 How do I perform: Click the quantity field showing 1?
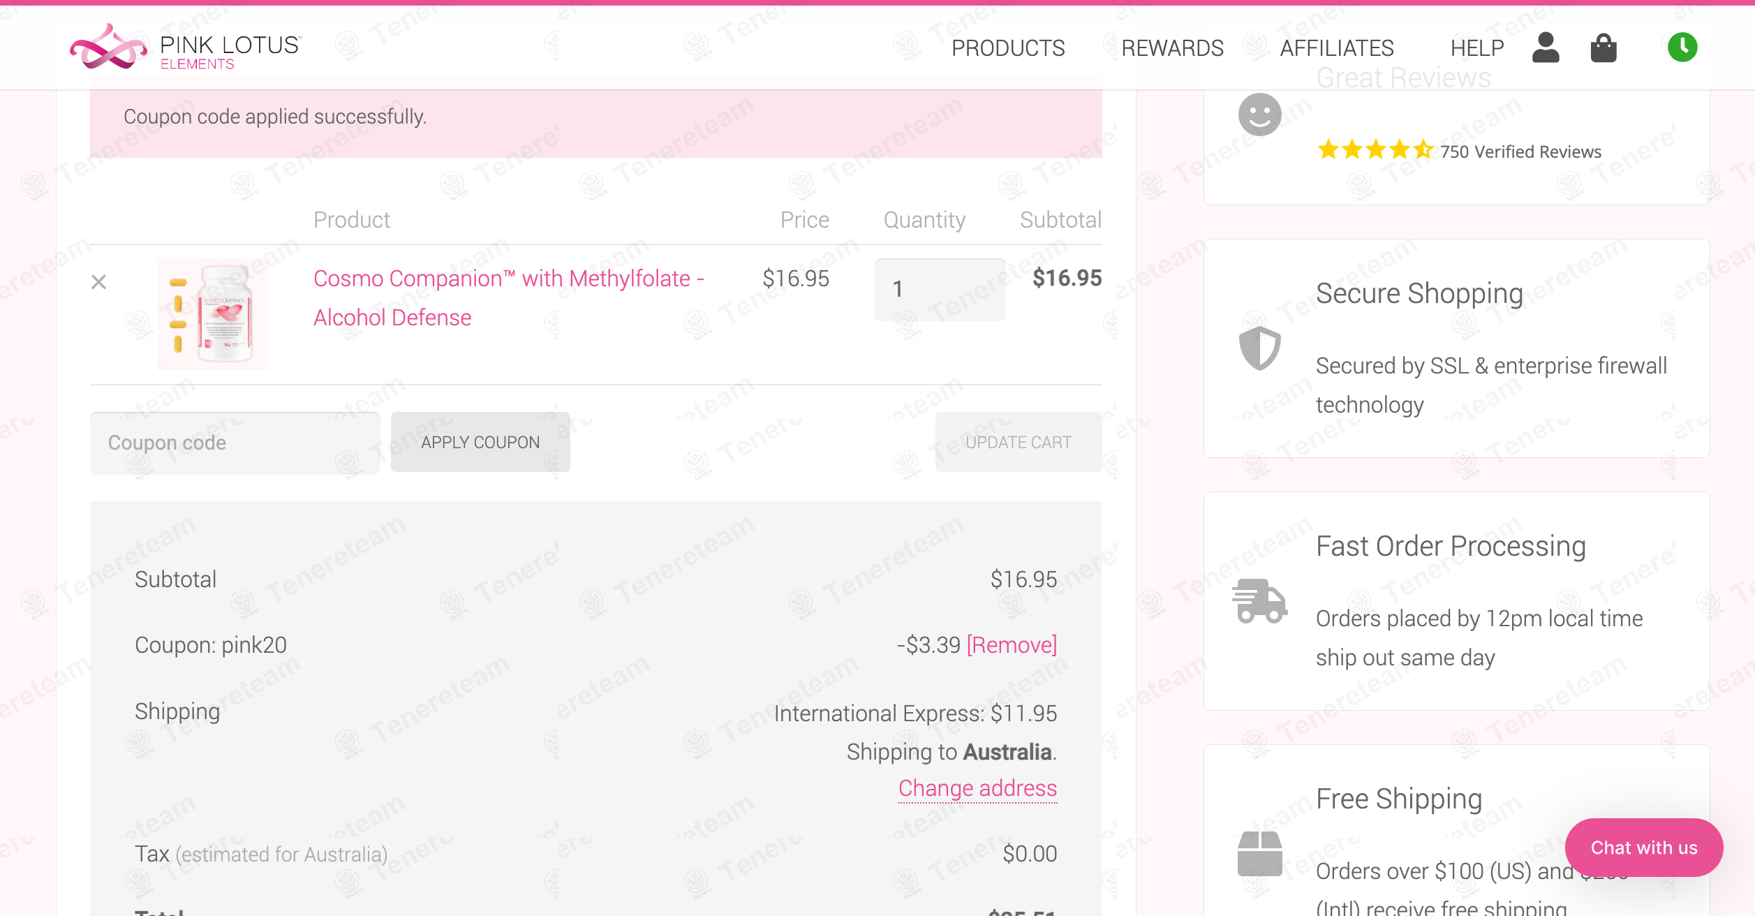(x=940, y=289)
